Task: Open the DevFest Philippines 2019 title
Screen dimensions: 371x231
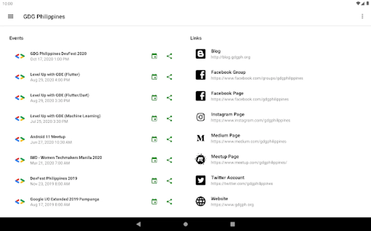Action: point(54,178)
